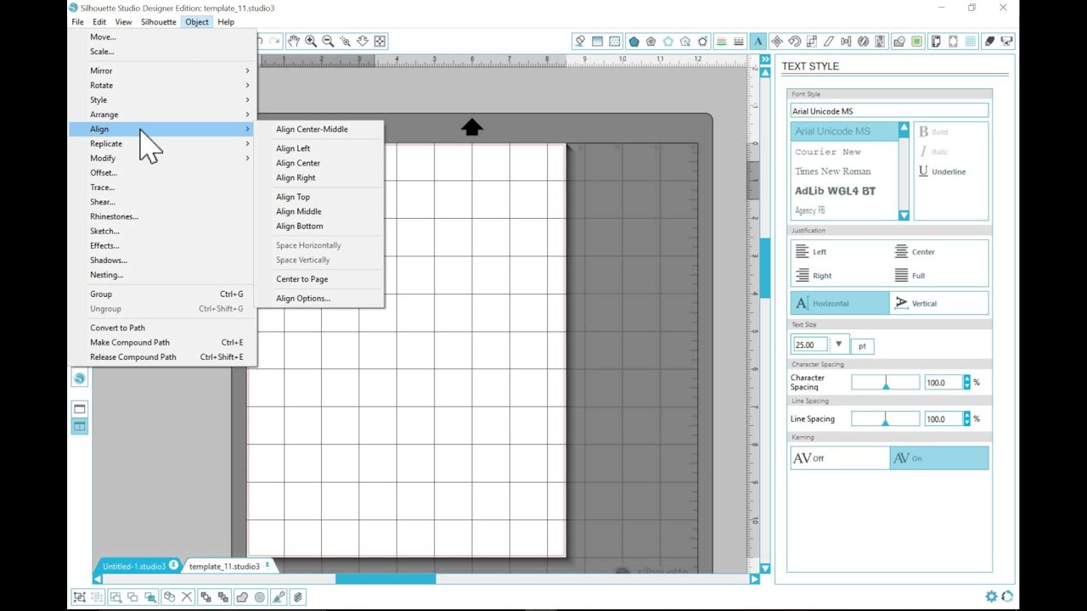
Task: Toggle Bold font style
Action: pos(935,132)
